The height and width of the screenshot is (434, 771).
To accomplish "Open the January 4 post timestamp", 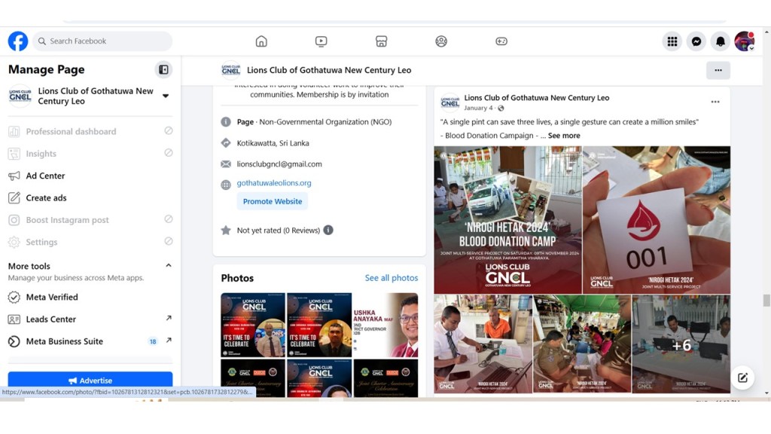I will coord(478,108).
